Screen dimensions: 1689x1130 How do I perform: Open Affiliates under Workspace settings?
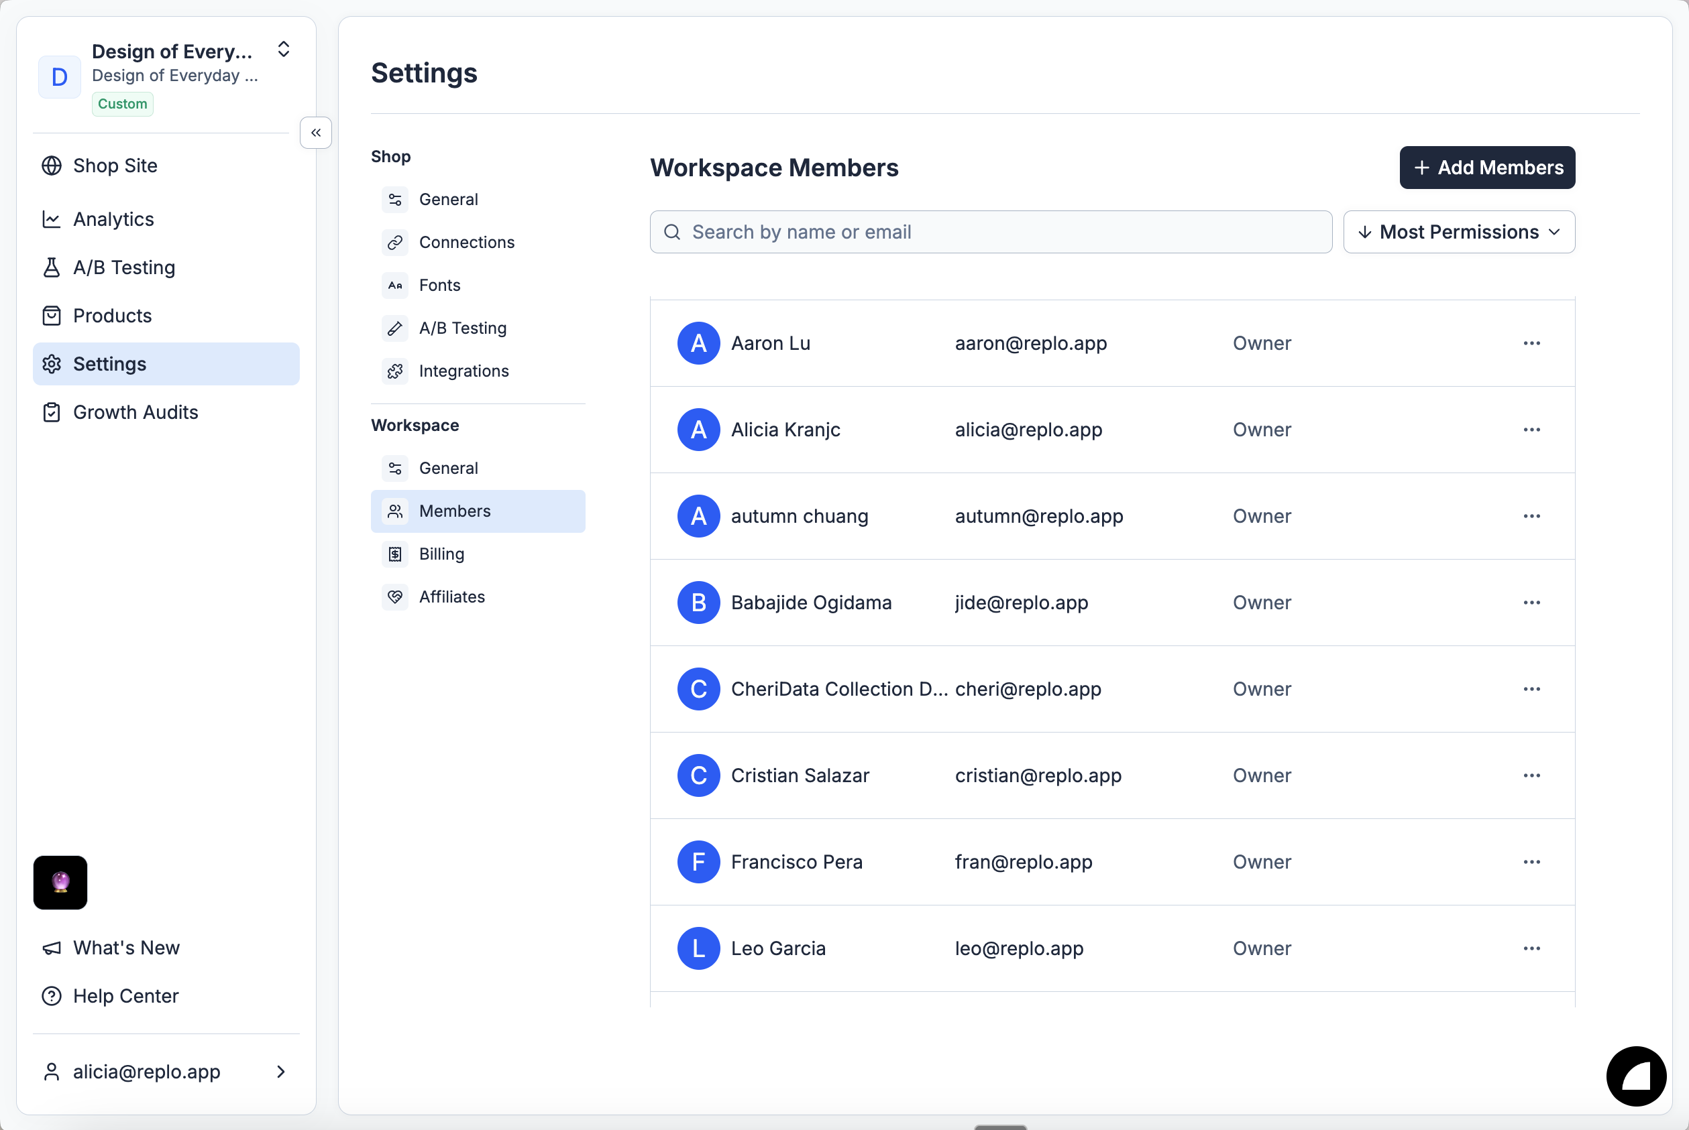click(x=451, y=597)
